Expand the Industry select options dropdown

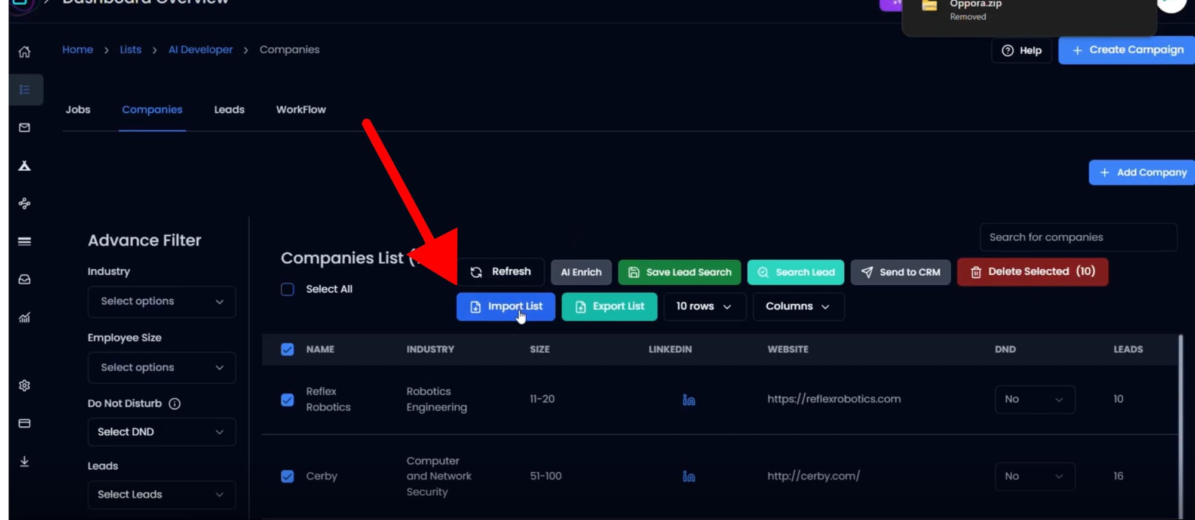point(161,301)
